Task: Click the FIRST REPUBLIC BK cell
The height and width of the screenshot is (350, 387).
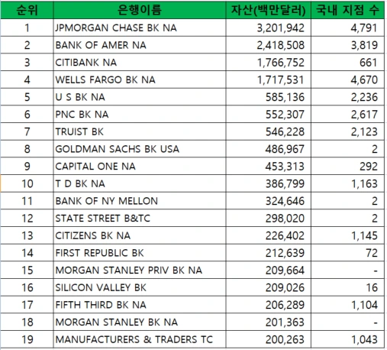Action: tap(140, 253)
